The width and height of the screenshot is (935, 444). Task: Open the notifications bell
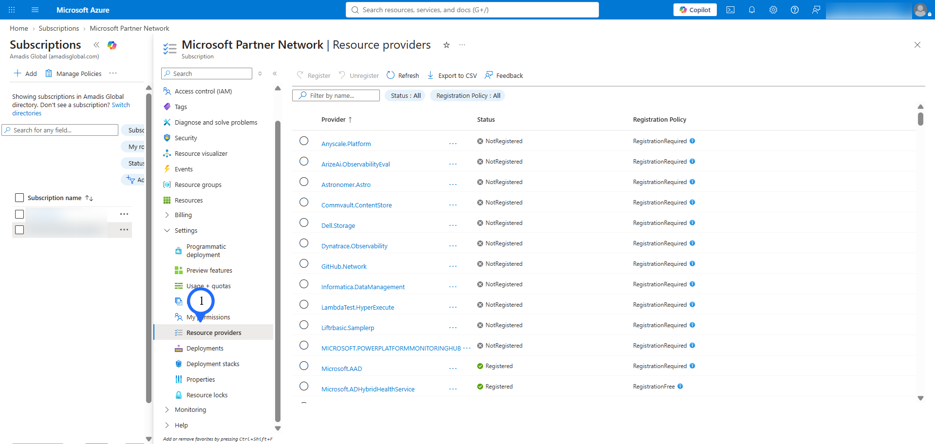click(x=752, y=10)
